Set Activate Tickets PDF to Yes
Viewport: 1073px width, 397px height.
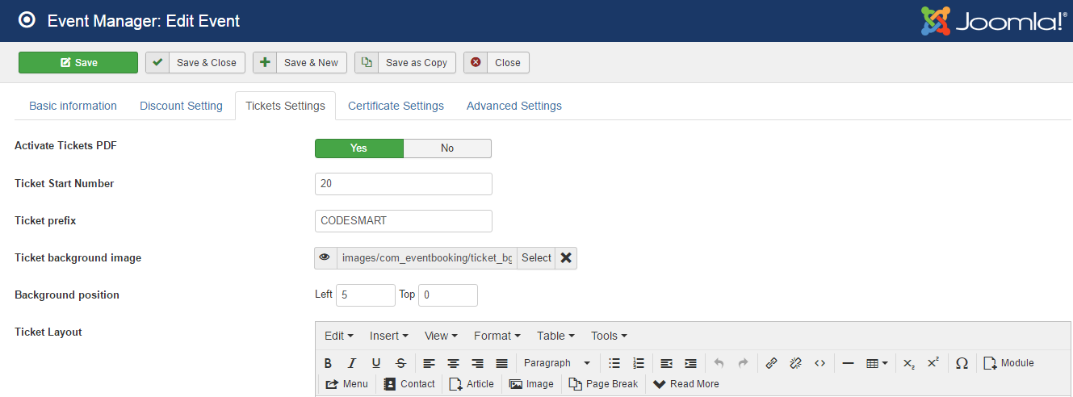tap(358, 148)
